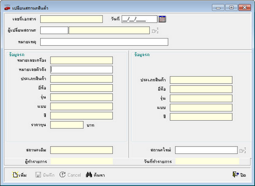This screenshot has height=186, width=255.
Task: Open lookup beside ผู้เปลี่ยนสถานะ name field
Action: click(x=155, y=31)
